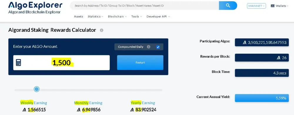Click the Weekly Earning label
This screenshot has width=294, height=115.
point(34,103)
